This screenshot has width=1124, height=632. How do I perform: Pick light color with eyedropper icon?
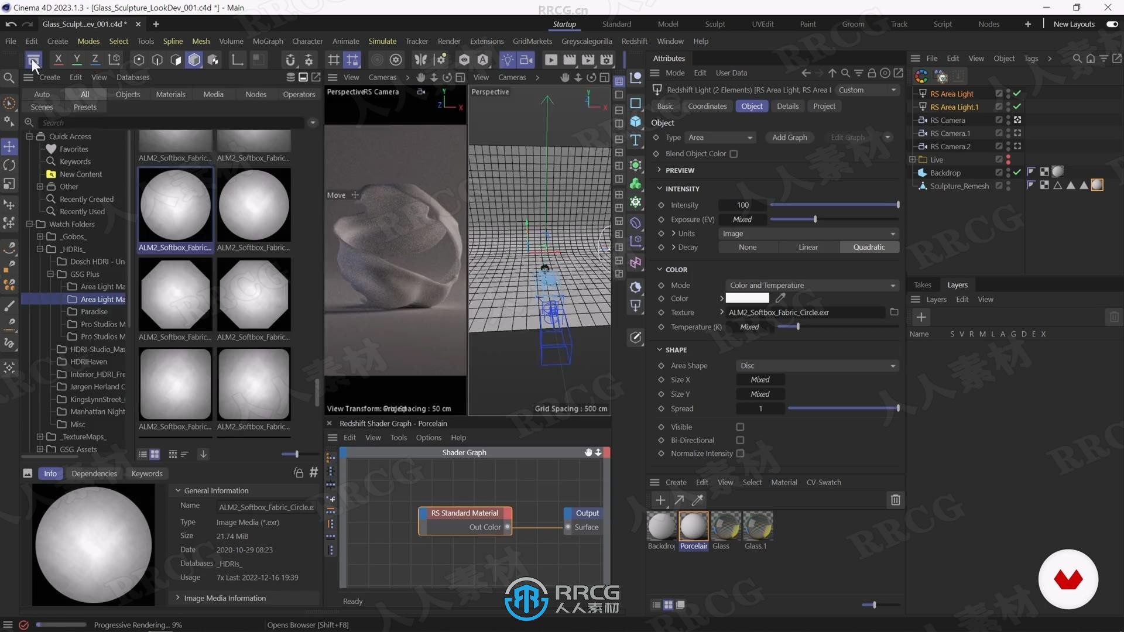click(780, 298)
